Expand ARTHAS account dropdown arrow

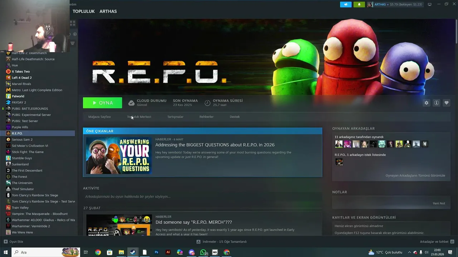(388, 5)
